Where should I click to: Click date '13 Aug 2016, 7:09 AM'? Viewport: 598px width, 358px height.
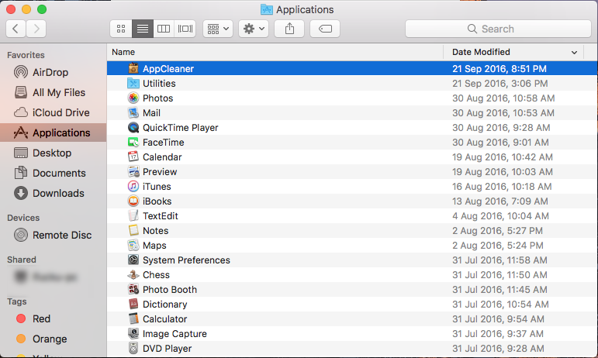click(500, 201)
